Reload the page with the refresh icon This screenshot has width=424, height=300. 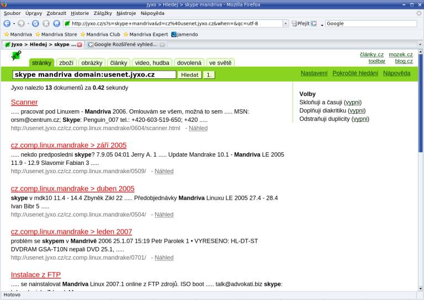tap(35, 24)
